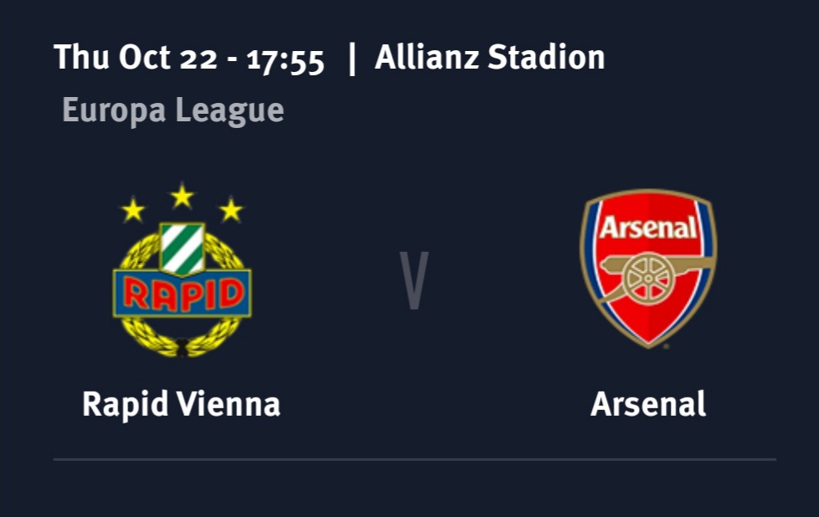Select the Europa League competition label
This screenshot has height=517, width=819.
[x=173, y=110]
